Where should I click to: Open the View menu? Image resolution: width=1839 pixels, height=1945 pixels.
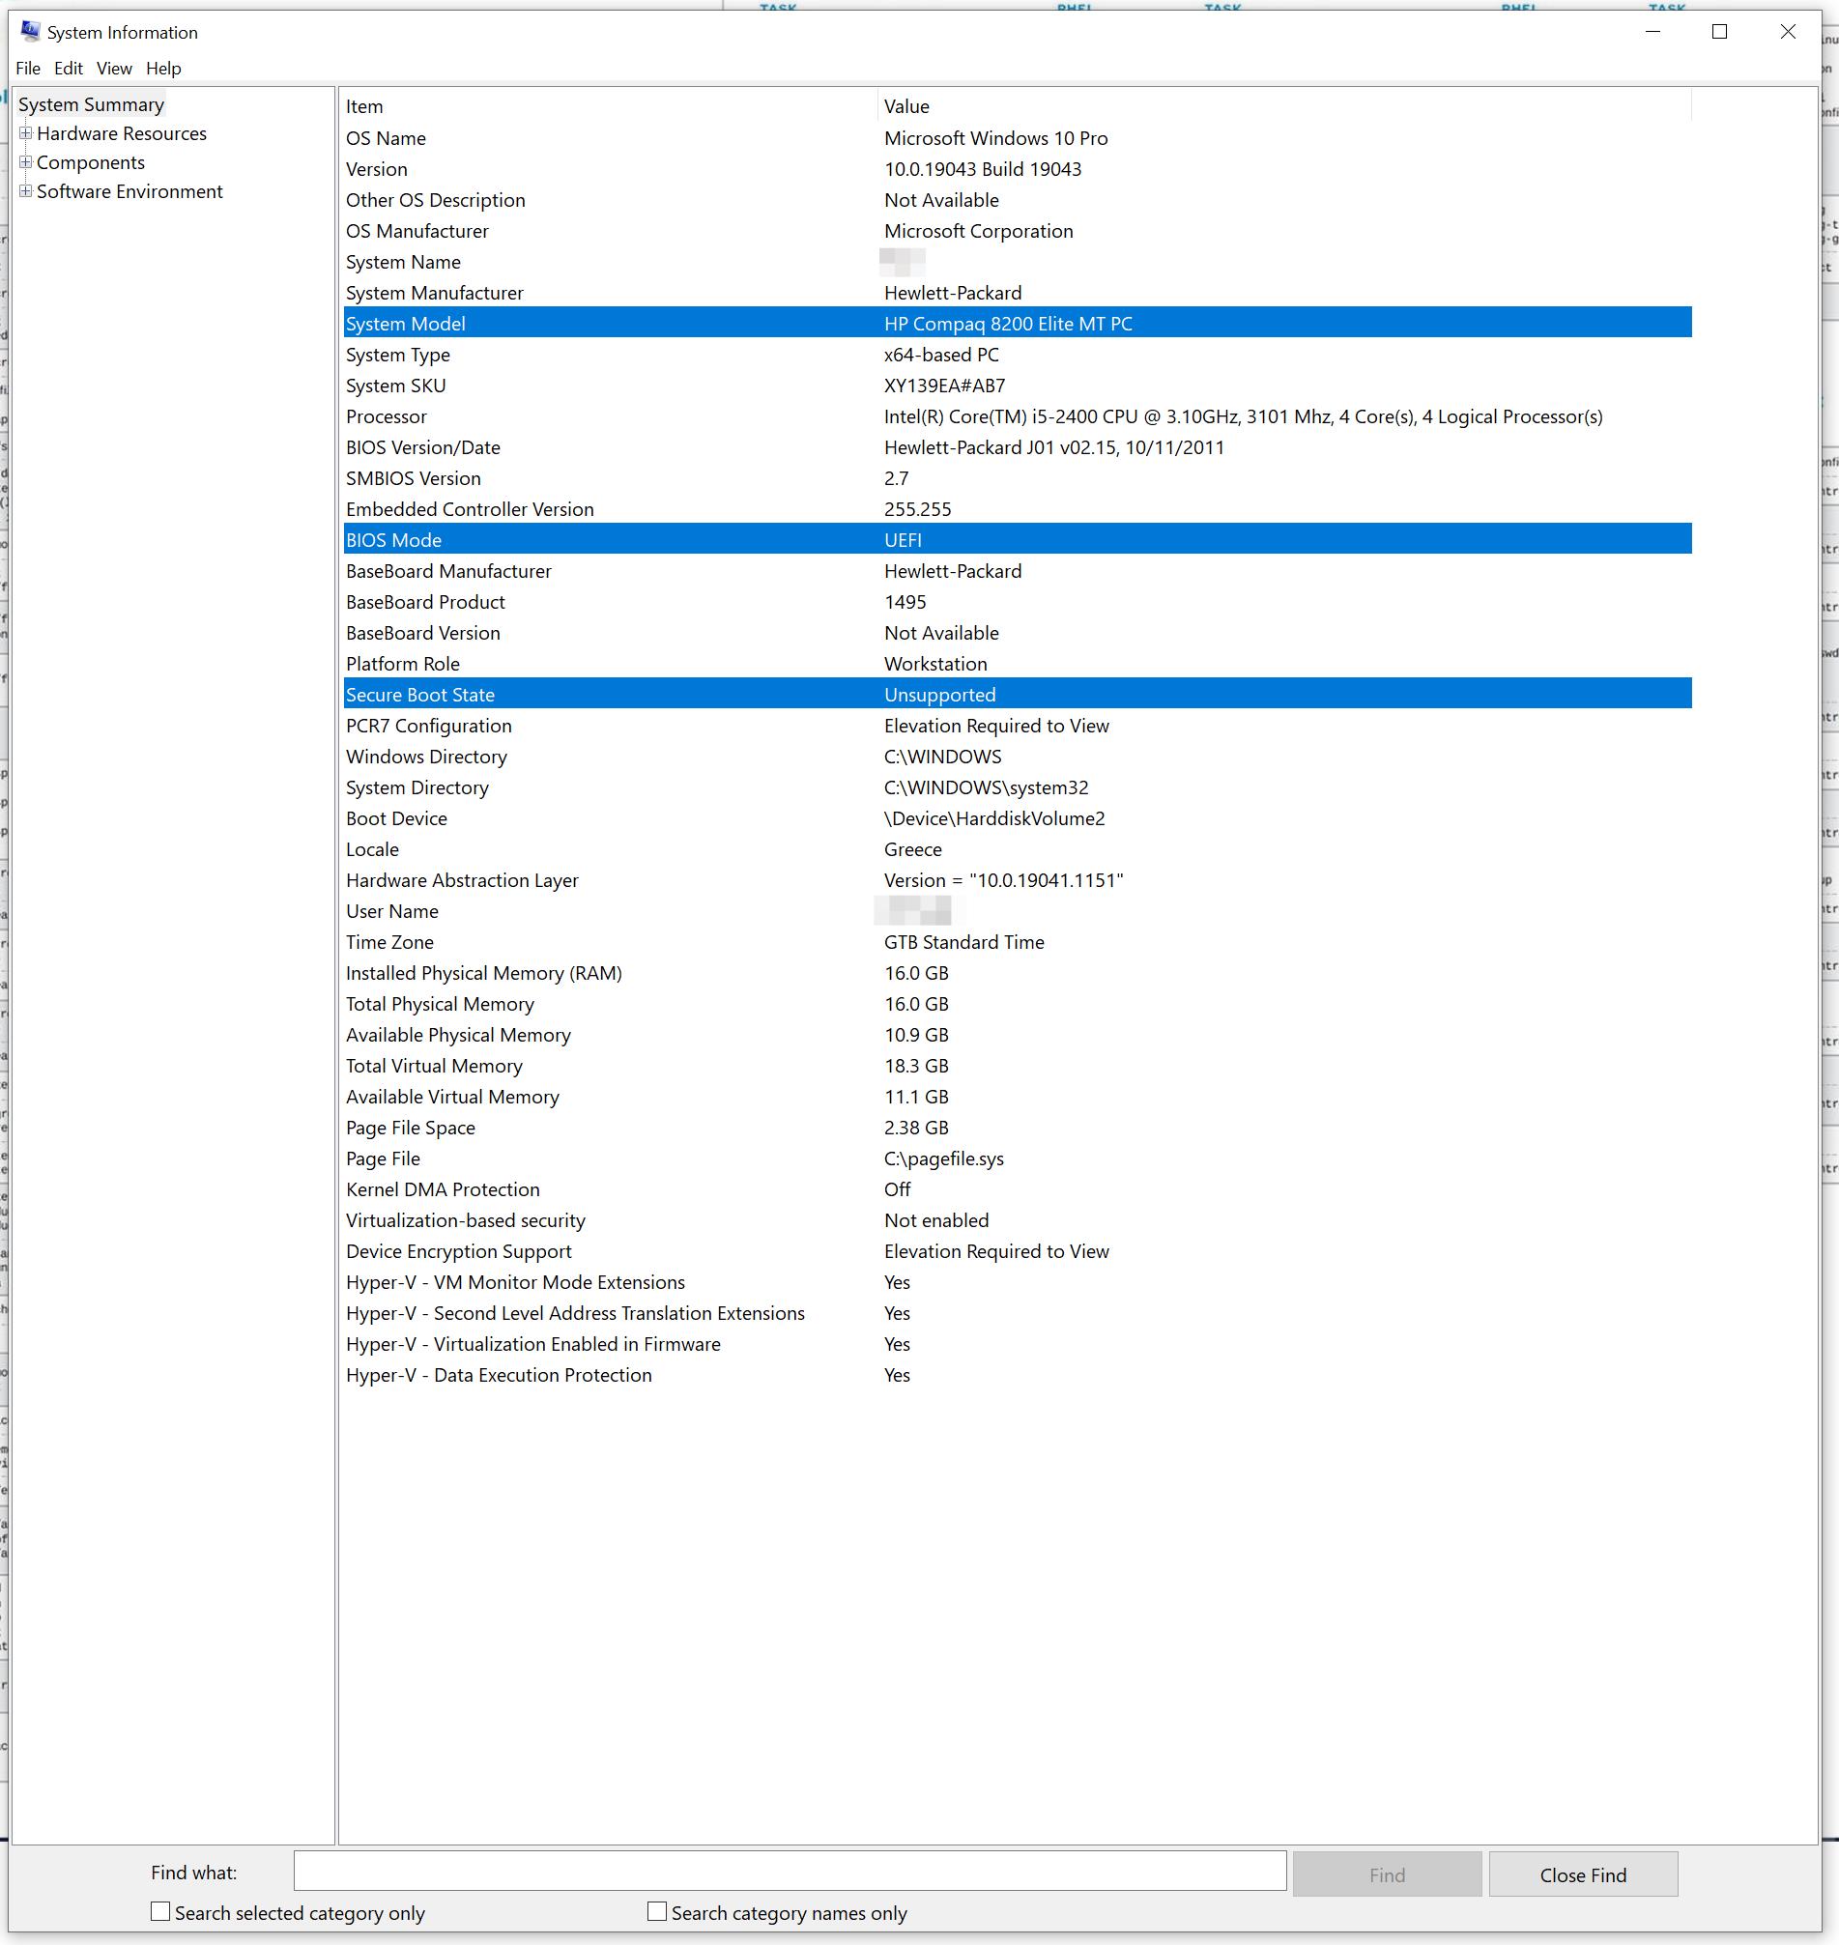pos(113,68)
